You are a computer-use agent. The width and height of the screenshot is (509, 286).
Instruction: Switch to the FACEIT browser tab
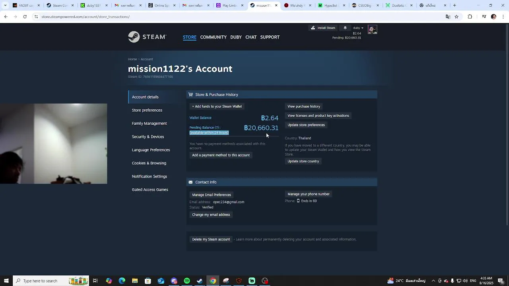[26, 6]
